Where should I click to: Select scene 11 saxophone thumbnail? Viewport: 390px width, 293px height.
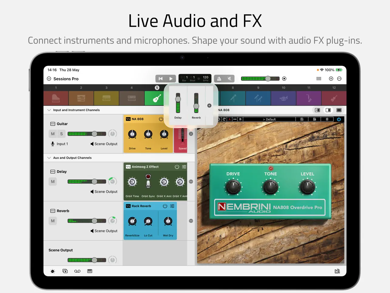[x=309, y=98]
